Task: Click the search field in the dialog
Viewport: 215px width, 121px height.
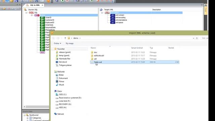Action: click(x=205, y=38)
